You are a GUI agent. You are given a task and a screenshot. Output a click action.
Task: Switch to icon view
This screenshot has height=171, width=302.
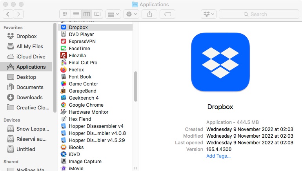(65, 14)
